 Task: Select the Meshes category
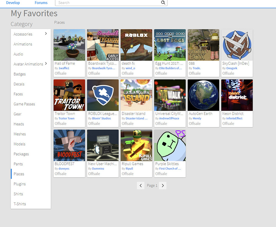31,134
